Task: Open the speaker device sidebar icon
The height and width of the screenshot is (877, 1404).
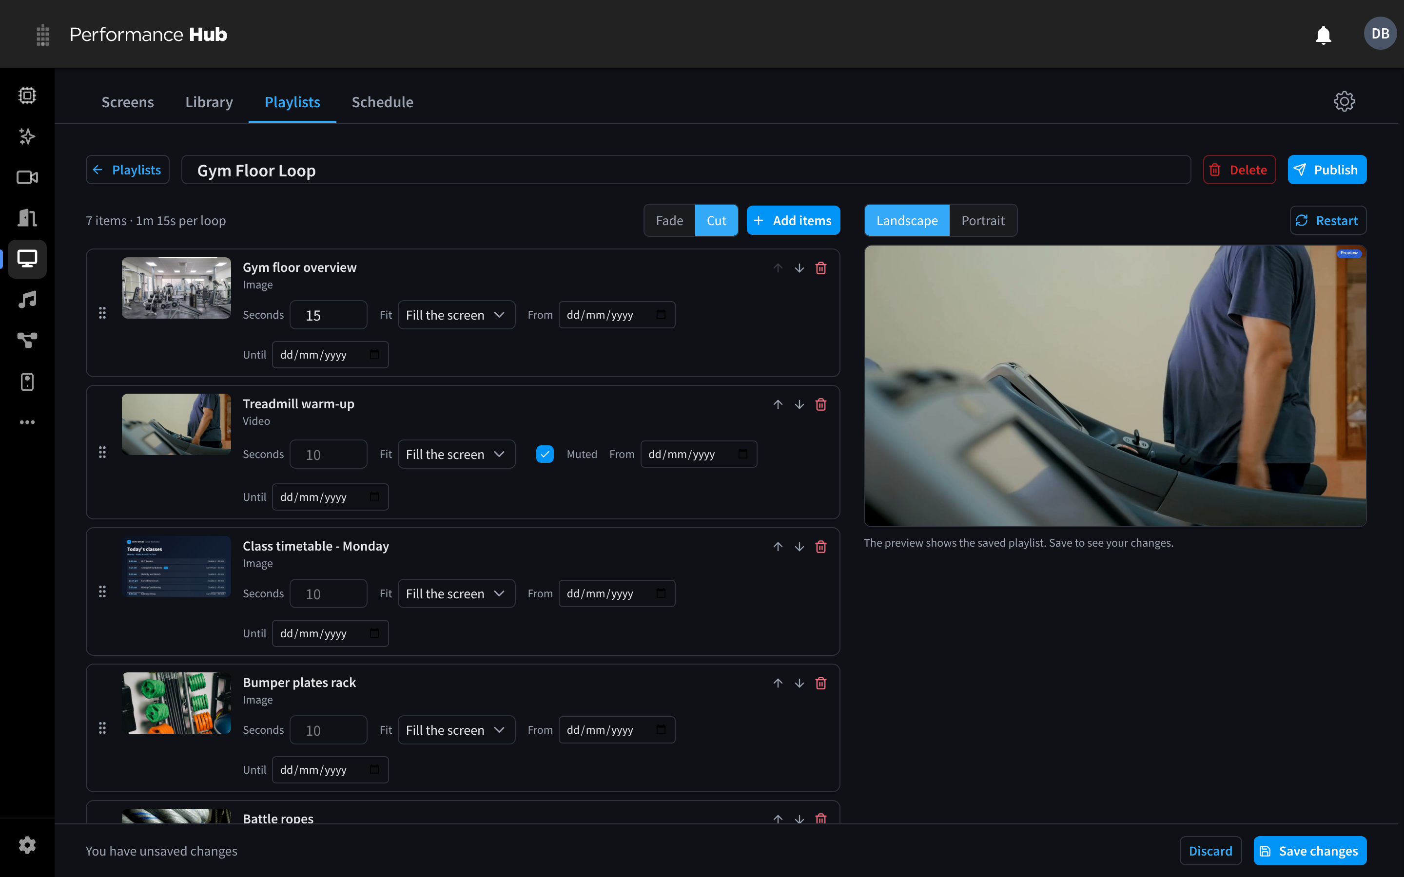Action: tap(27, 381)
